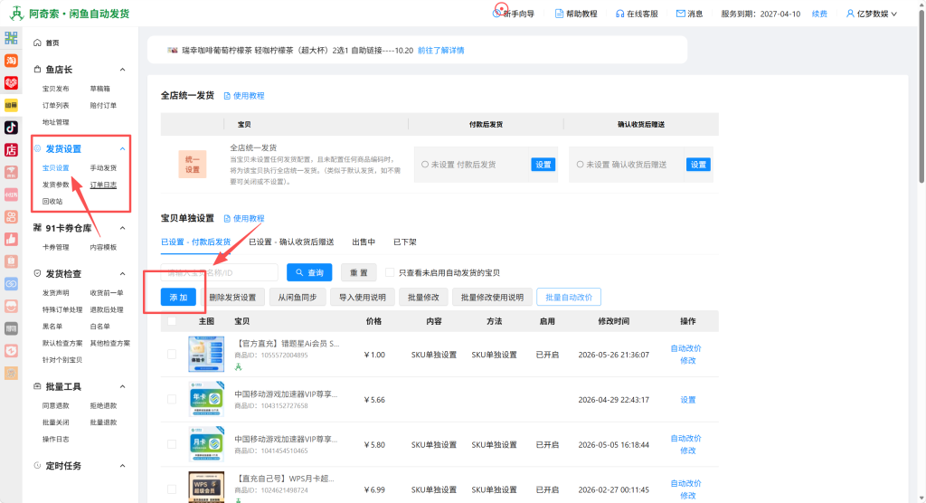Viewport: 926px width, 503px height.
Task: Click the 批量自动改价 button
Action: (x=569, y=298)
